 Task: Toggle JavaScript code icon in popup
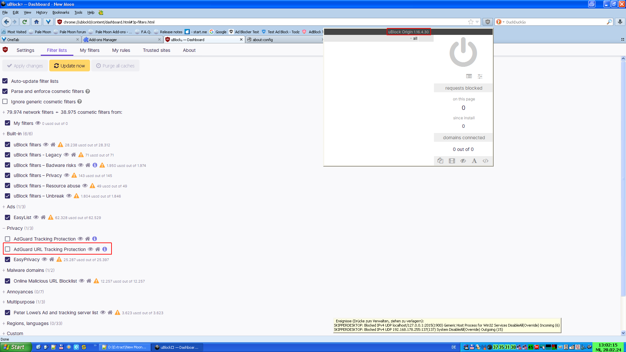[485, 161]
